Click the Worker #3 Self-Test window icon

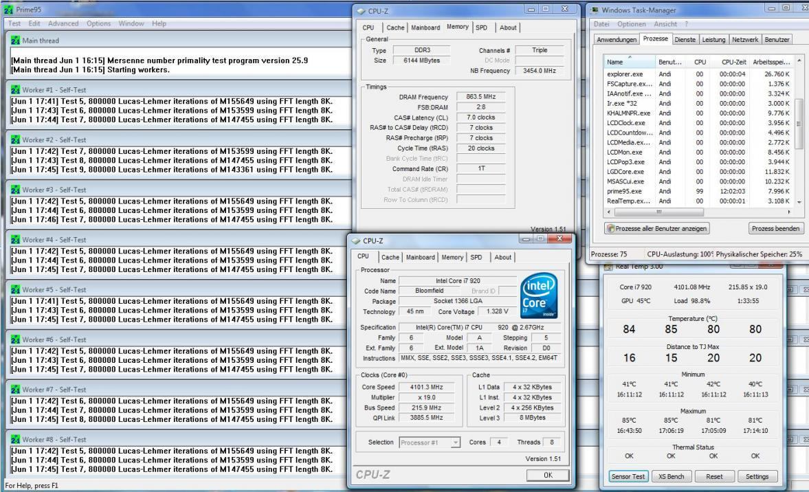coord(16,190)
